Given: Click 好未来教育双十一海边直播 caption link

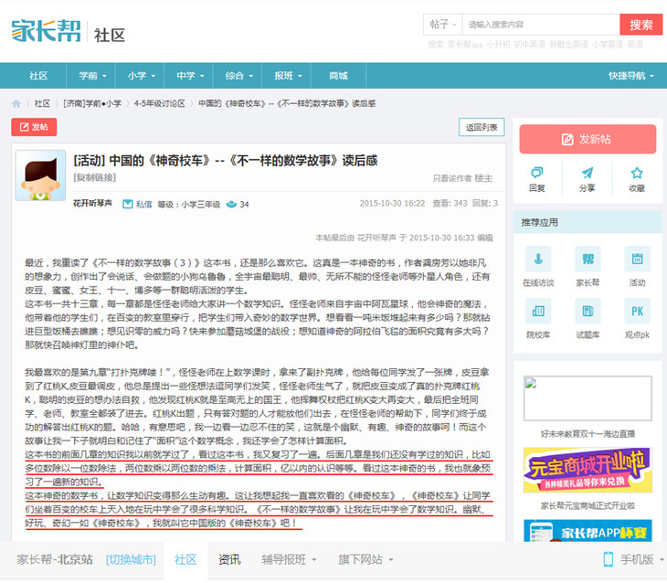Looking at the screenshot, I should (x=588, y=434).
